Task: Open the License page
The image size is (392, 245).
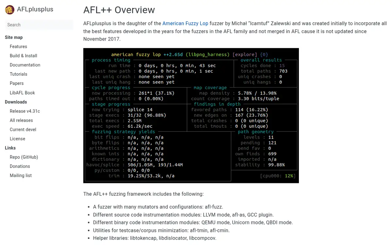Action: point(17,139)
